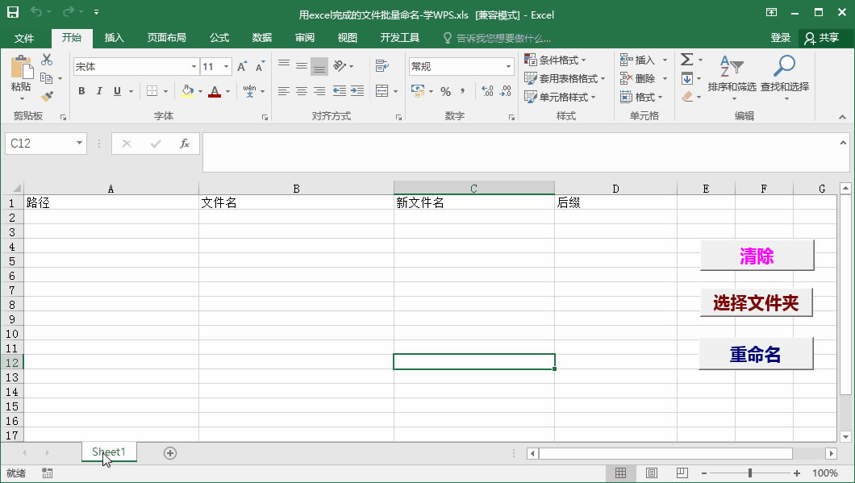Click inside the Name Box showing C12
Image resolution: width=855 pixels, height=483 pixels.
tap(39, 143)
